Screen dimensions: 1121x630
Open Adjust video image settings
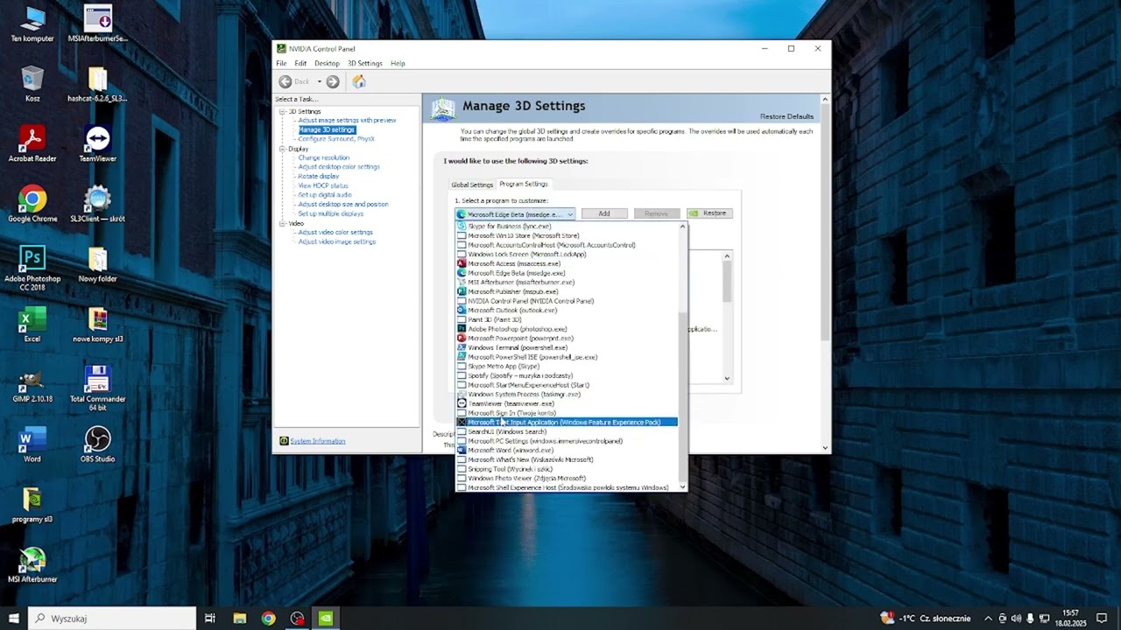(x=336, y=241)
